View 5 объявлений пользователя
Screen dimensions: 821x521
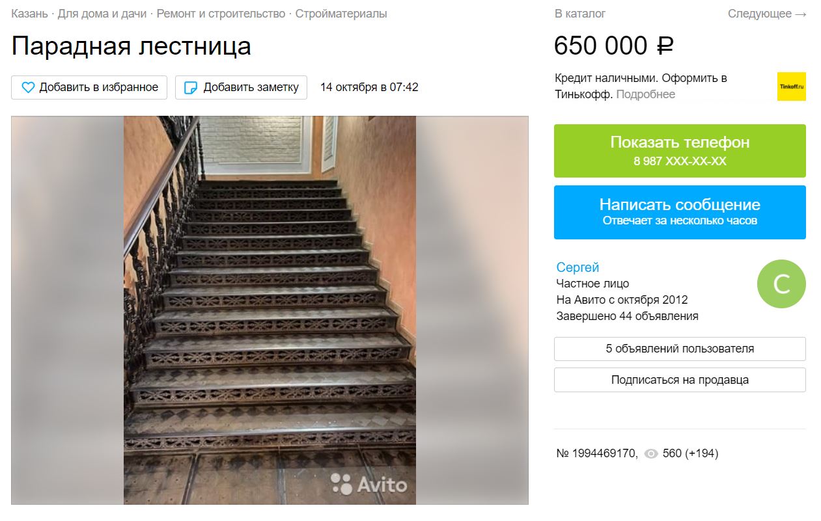click(x=680, y=349)
